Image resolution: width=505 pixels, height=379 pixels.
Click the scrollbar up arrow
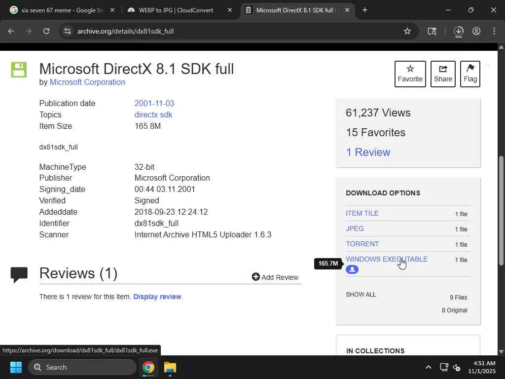[501, 47]
